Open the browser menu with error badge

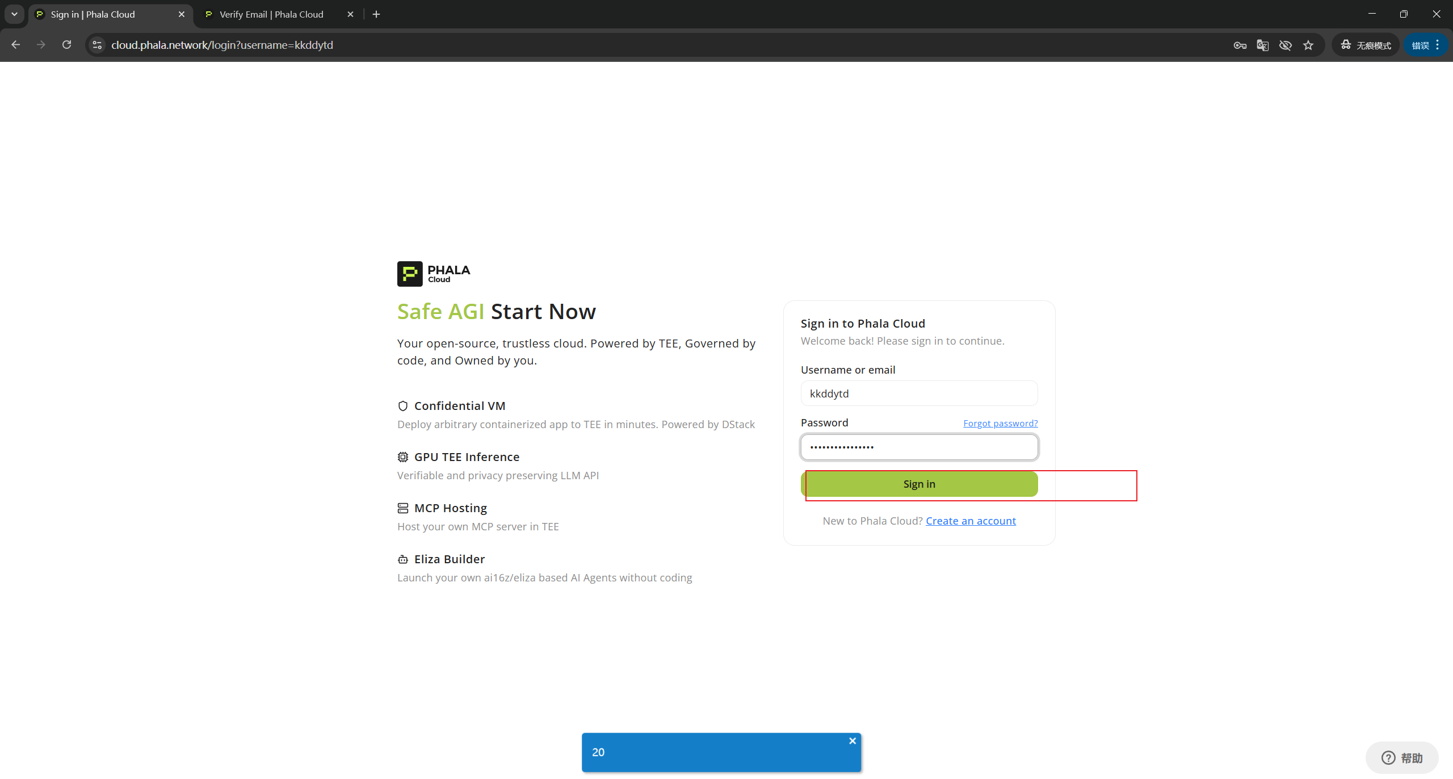point(1426,45)
